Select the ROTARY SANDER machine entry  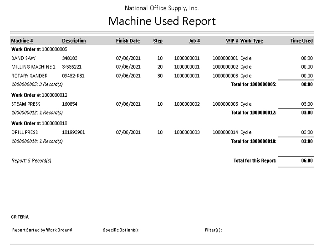tap(29, 76)
